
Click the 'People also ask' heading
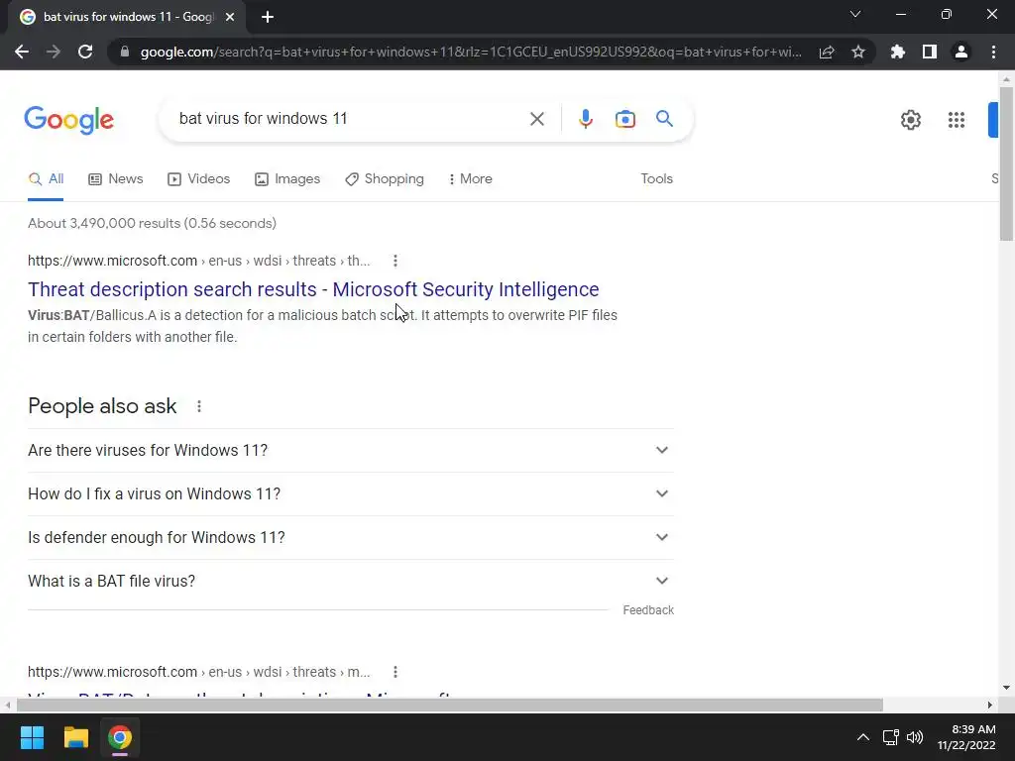tap(102, 406)
